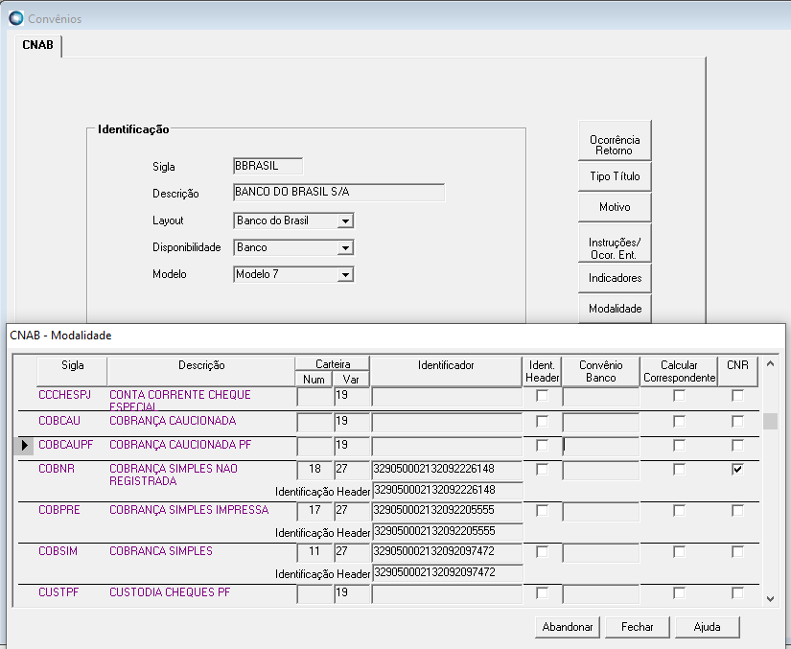Enable CNR checkbox for COBPRE
The image size is (791, 649).
(x=737, y=511)
